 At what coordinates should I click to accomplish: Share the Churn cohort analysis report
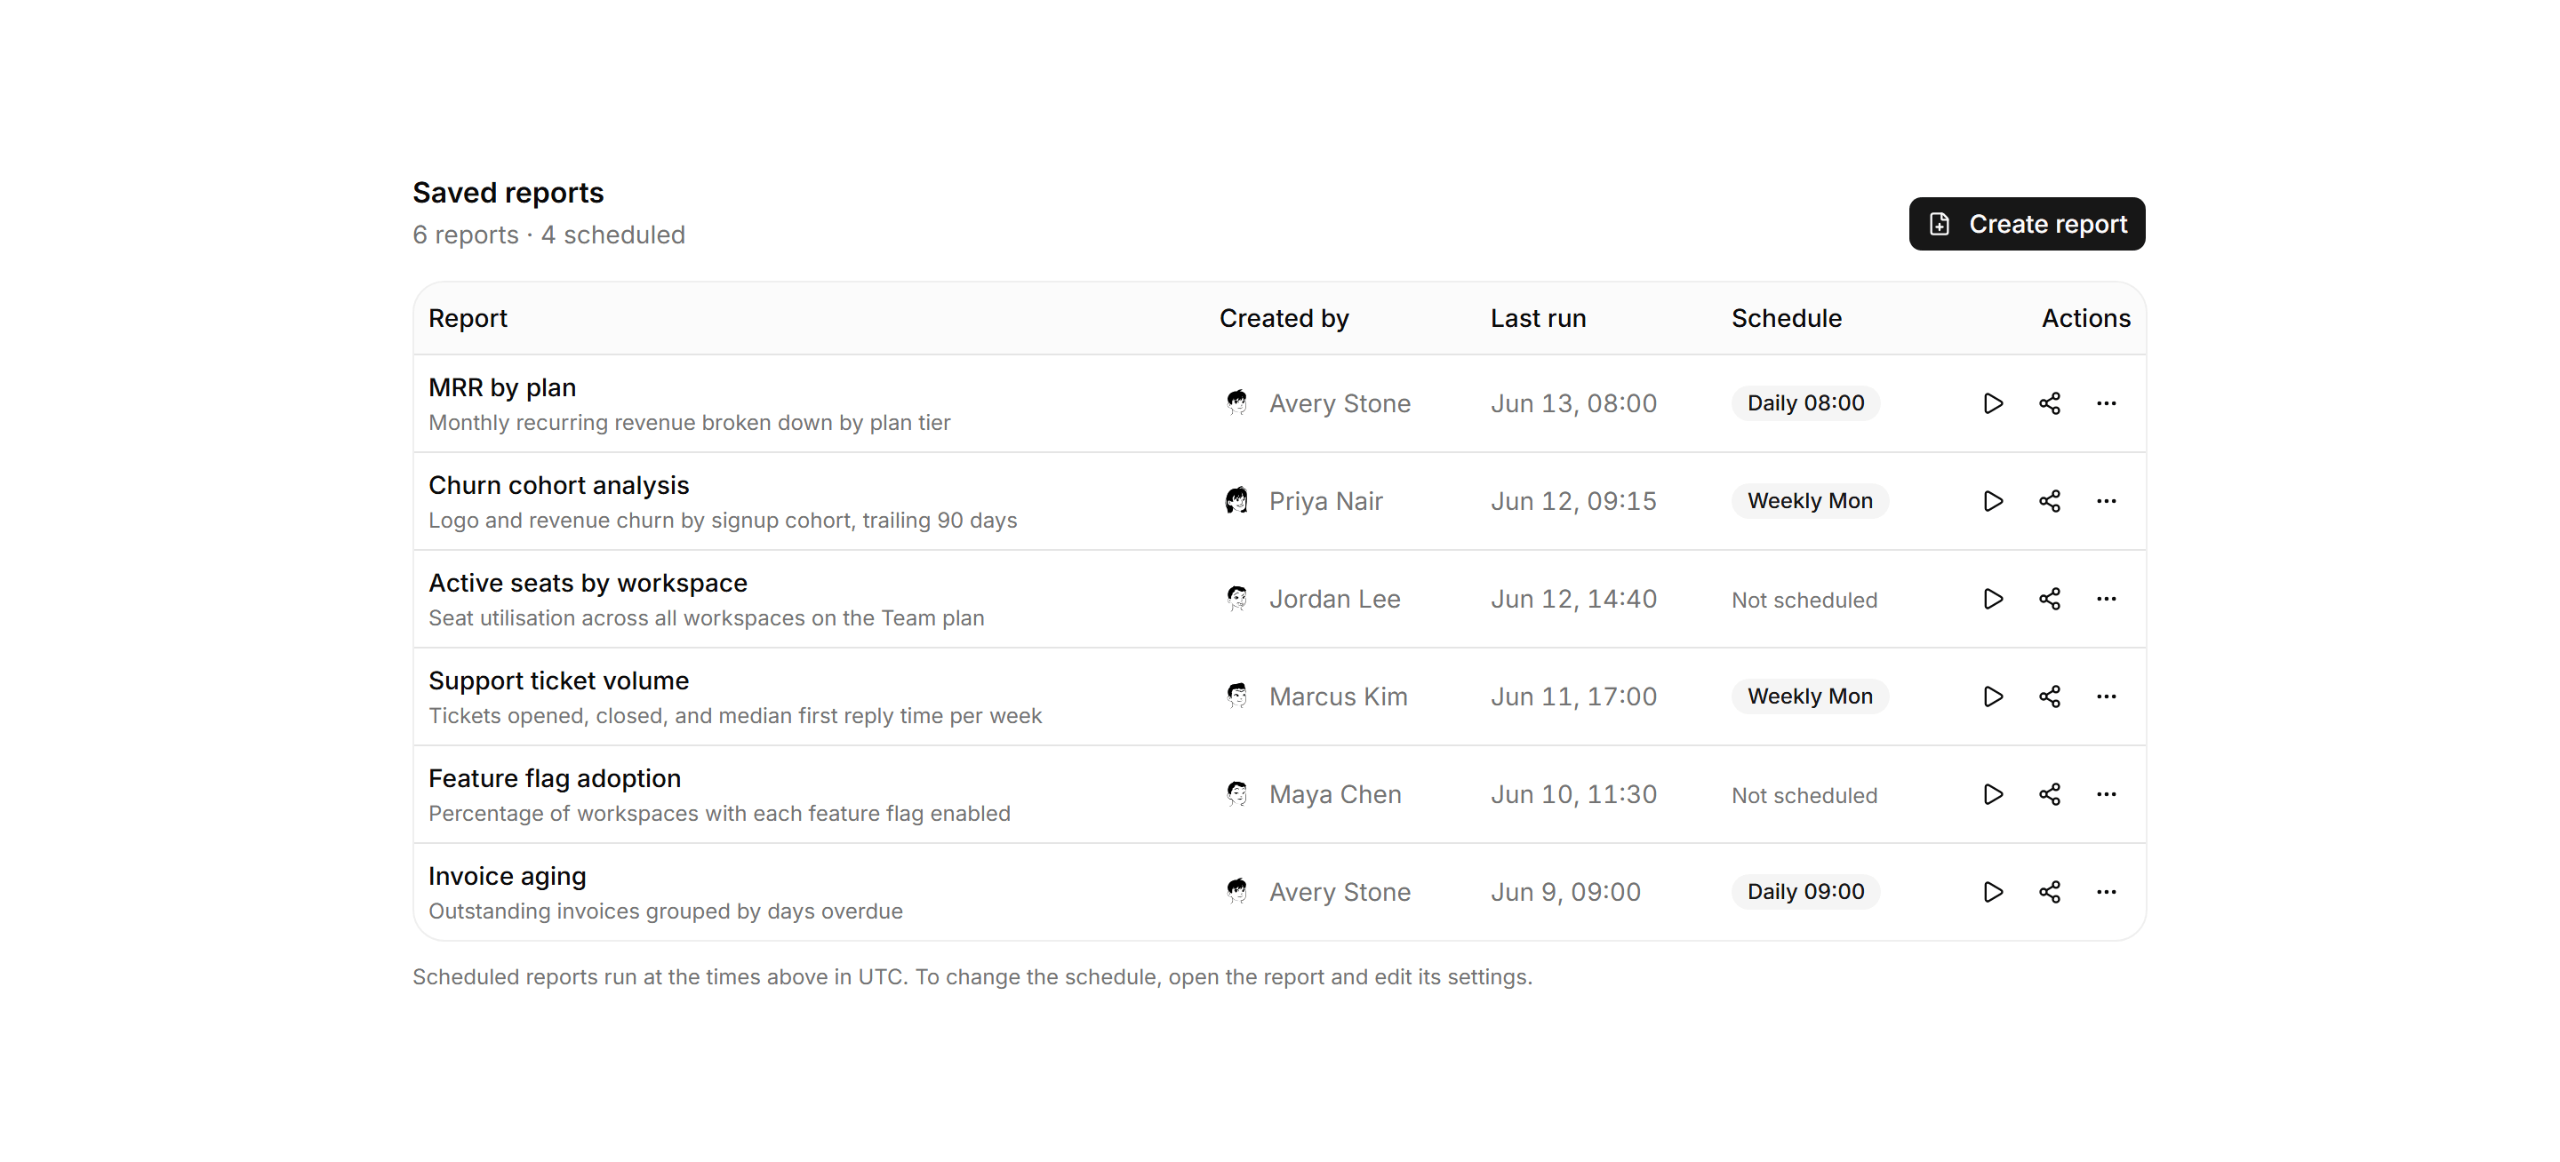click(2049, 500)
